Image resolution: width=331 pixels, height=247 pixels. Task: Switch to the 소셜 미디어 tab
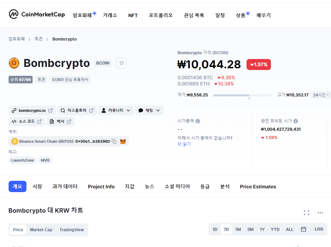177,187
